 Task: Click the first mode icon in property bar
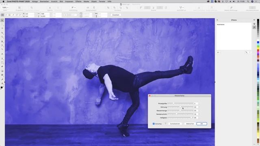pyautogui.click(x=2, y=15)
